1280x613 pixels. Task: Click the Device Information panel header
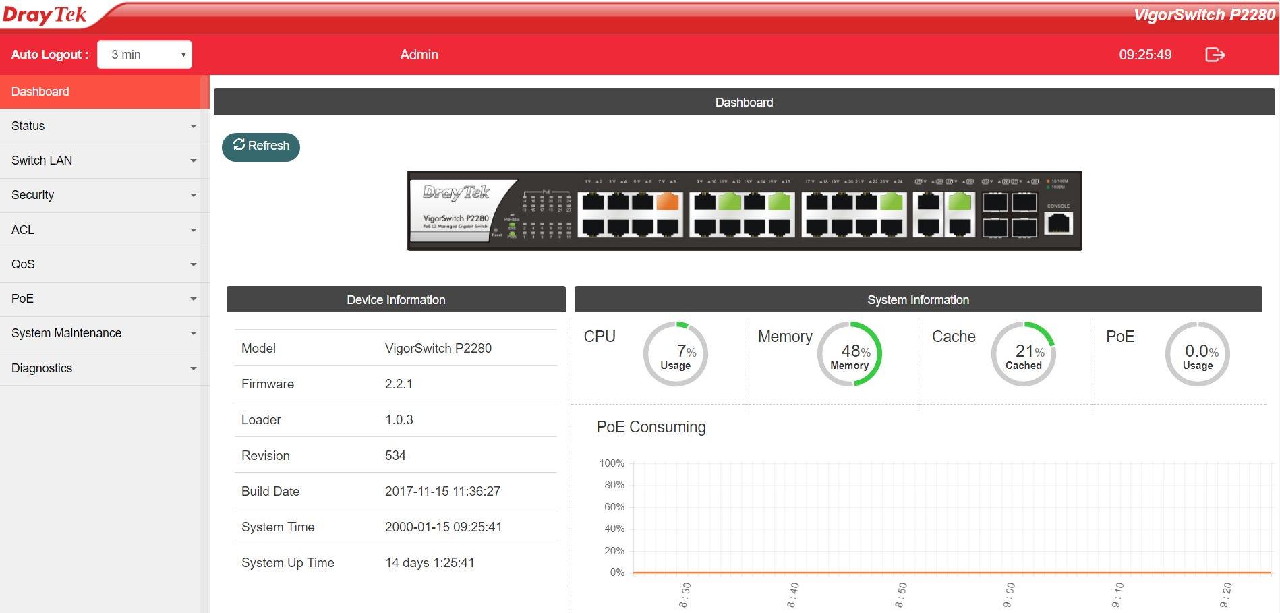396,299
